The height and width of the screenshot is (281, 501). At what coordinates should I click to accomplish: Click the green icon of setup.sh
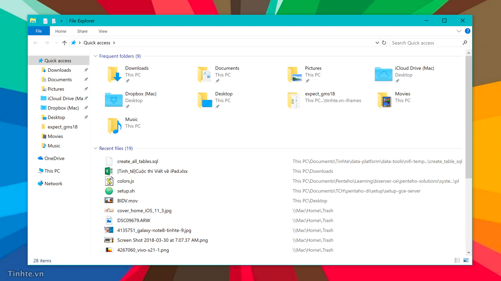pyautogui.click(x=109, y=191)
